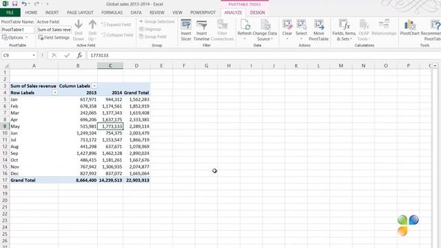Open Filter Connections
The height and width of the screenshot is (248, 441).
click(222, 30)
